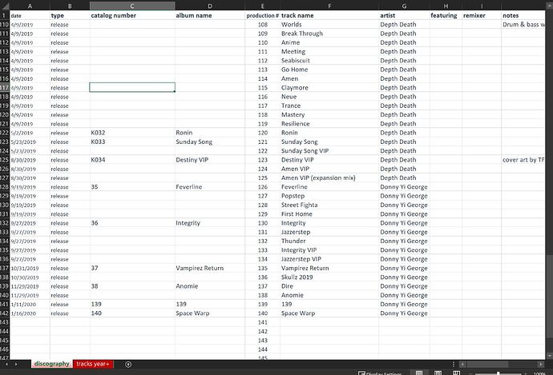553x375 pixels.
Task: Click the tab bar split handle dots
Action: [x=454, y=364]
